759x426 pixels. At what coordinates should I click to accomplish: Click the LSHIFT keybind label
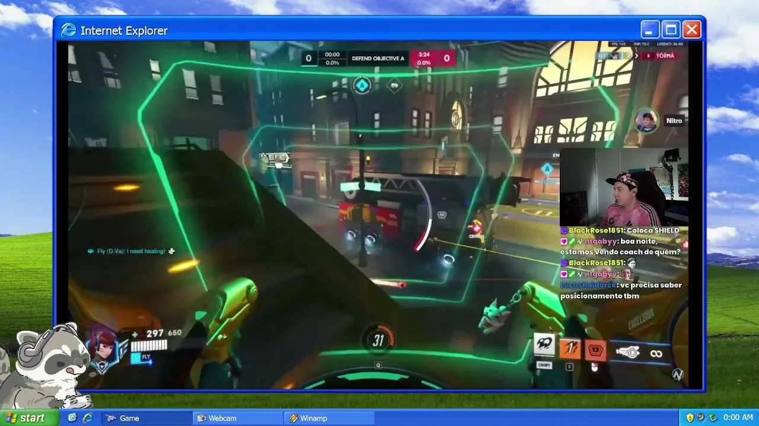(x=544, y=365)
